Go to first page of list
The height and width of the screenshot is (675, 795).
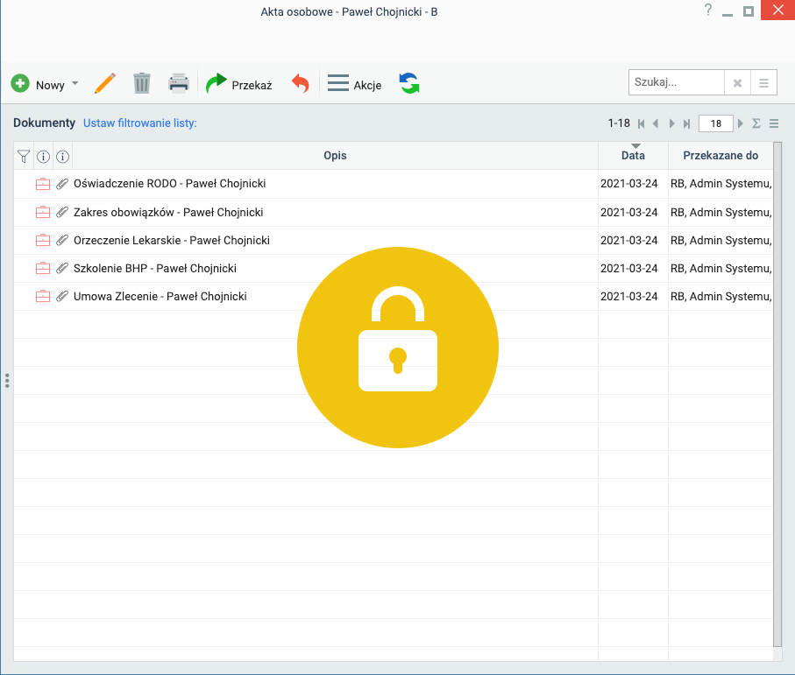coord(642,123)
